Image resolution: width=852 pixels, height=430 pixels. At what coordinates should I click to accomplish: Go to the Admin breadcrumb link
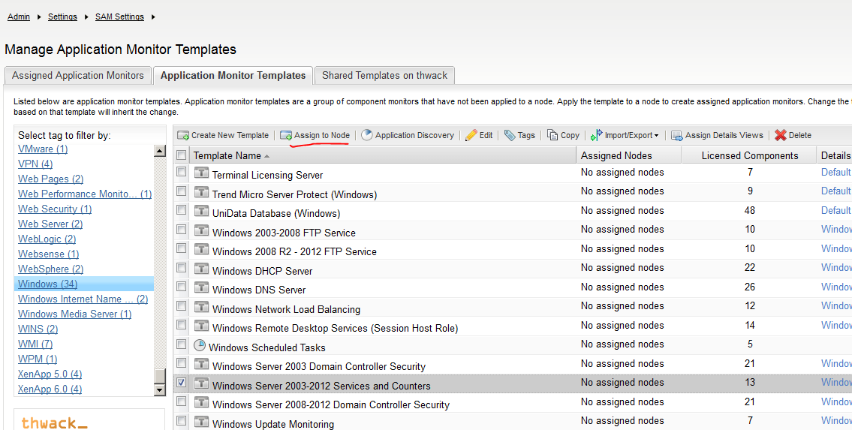coord(19,17)
